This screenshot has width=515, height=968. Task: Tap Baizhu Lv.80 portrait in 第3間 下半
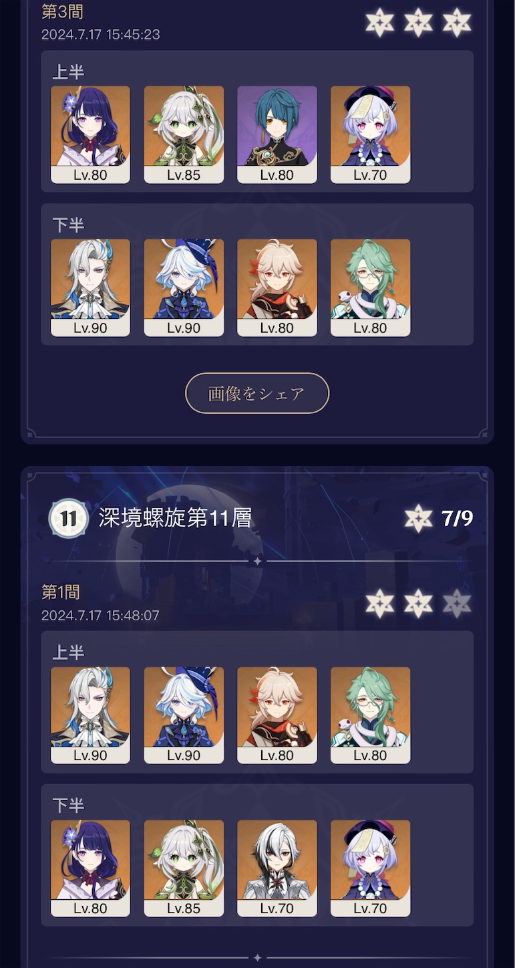coord(371,287)
